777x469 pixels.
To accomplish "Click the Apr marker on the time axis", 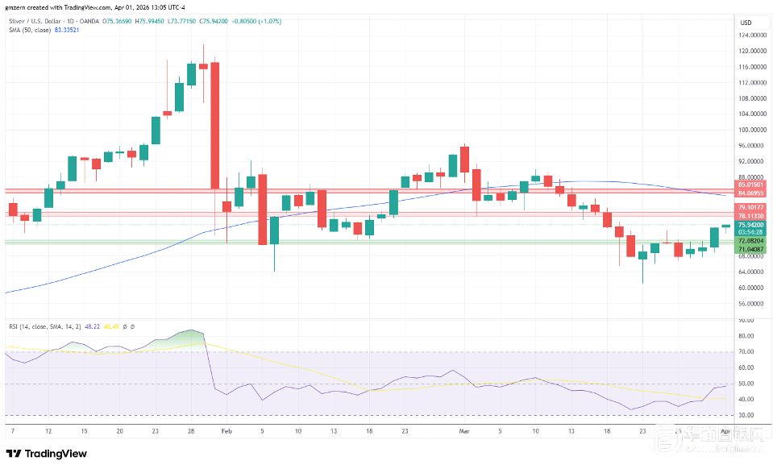I will coord(725,432).
